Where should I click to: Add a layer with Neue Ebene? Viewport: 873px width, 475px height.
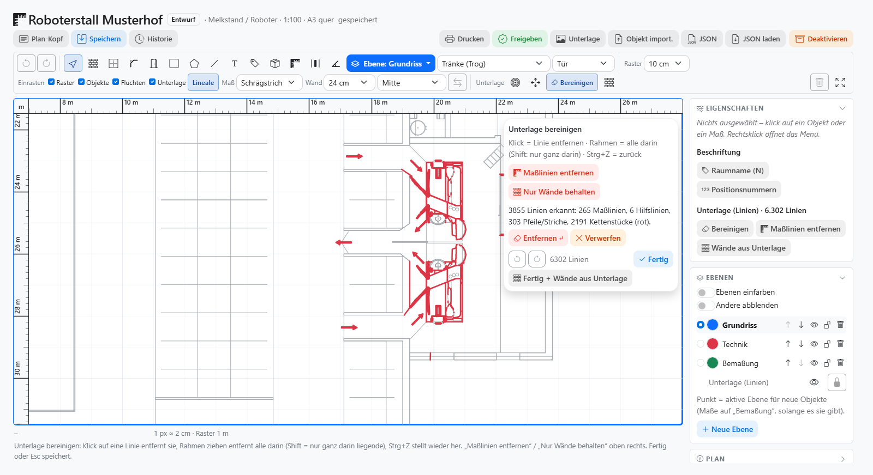pyautogui.click(x=727, y=429)
